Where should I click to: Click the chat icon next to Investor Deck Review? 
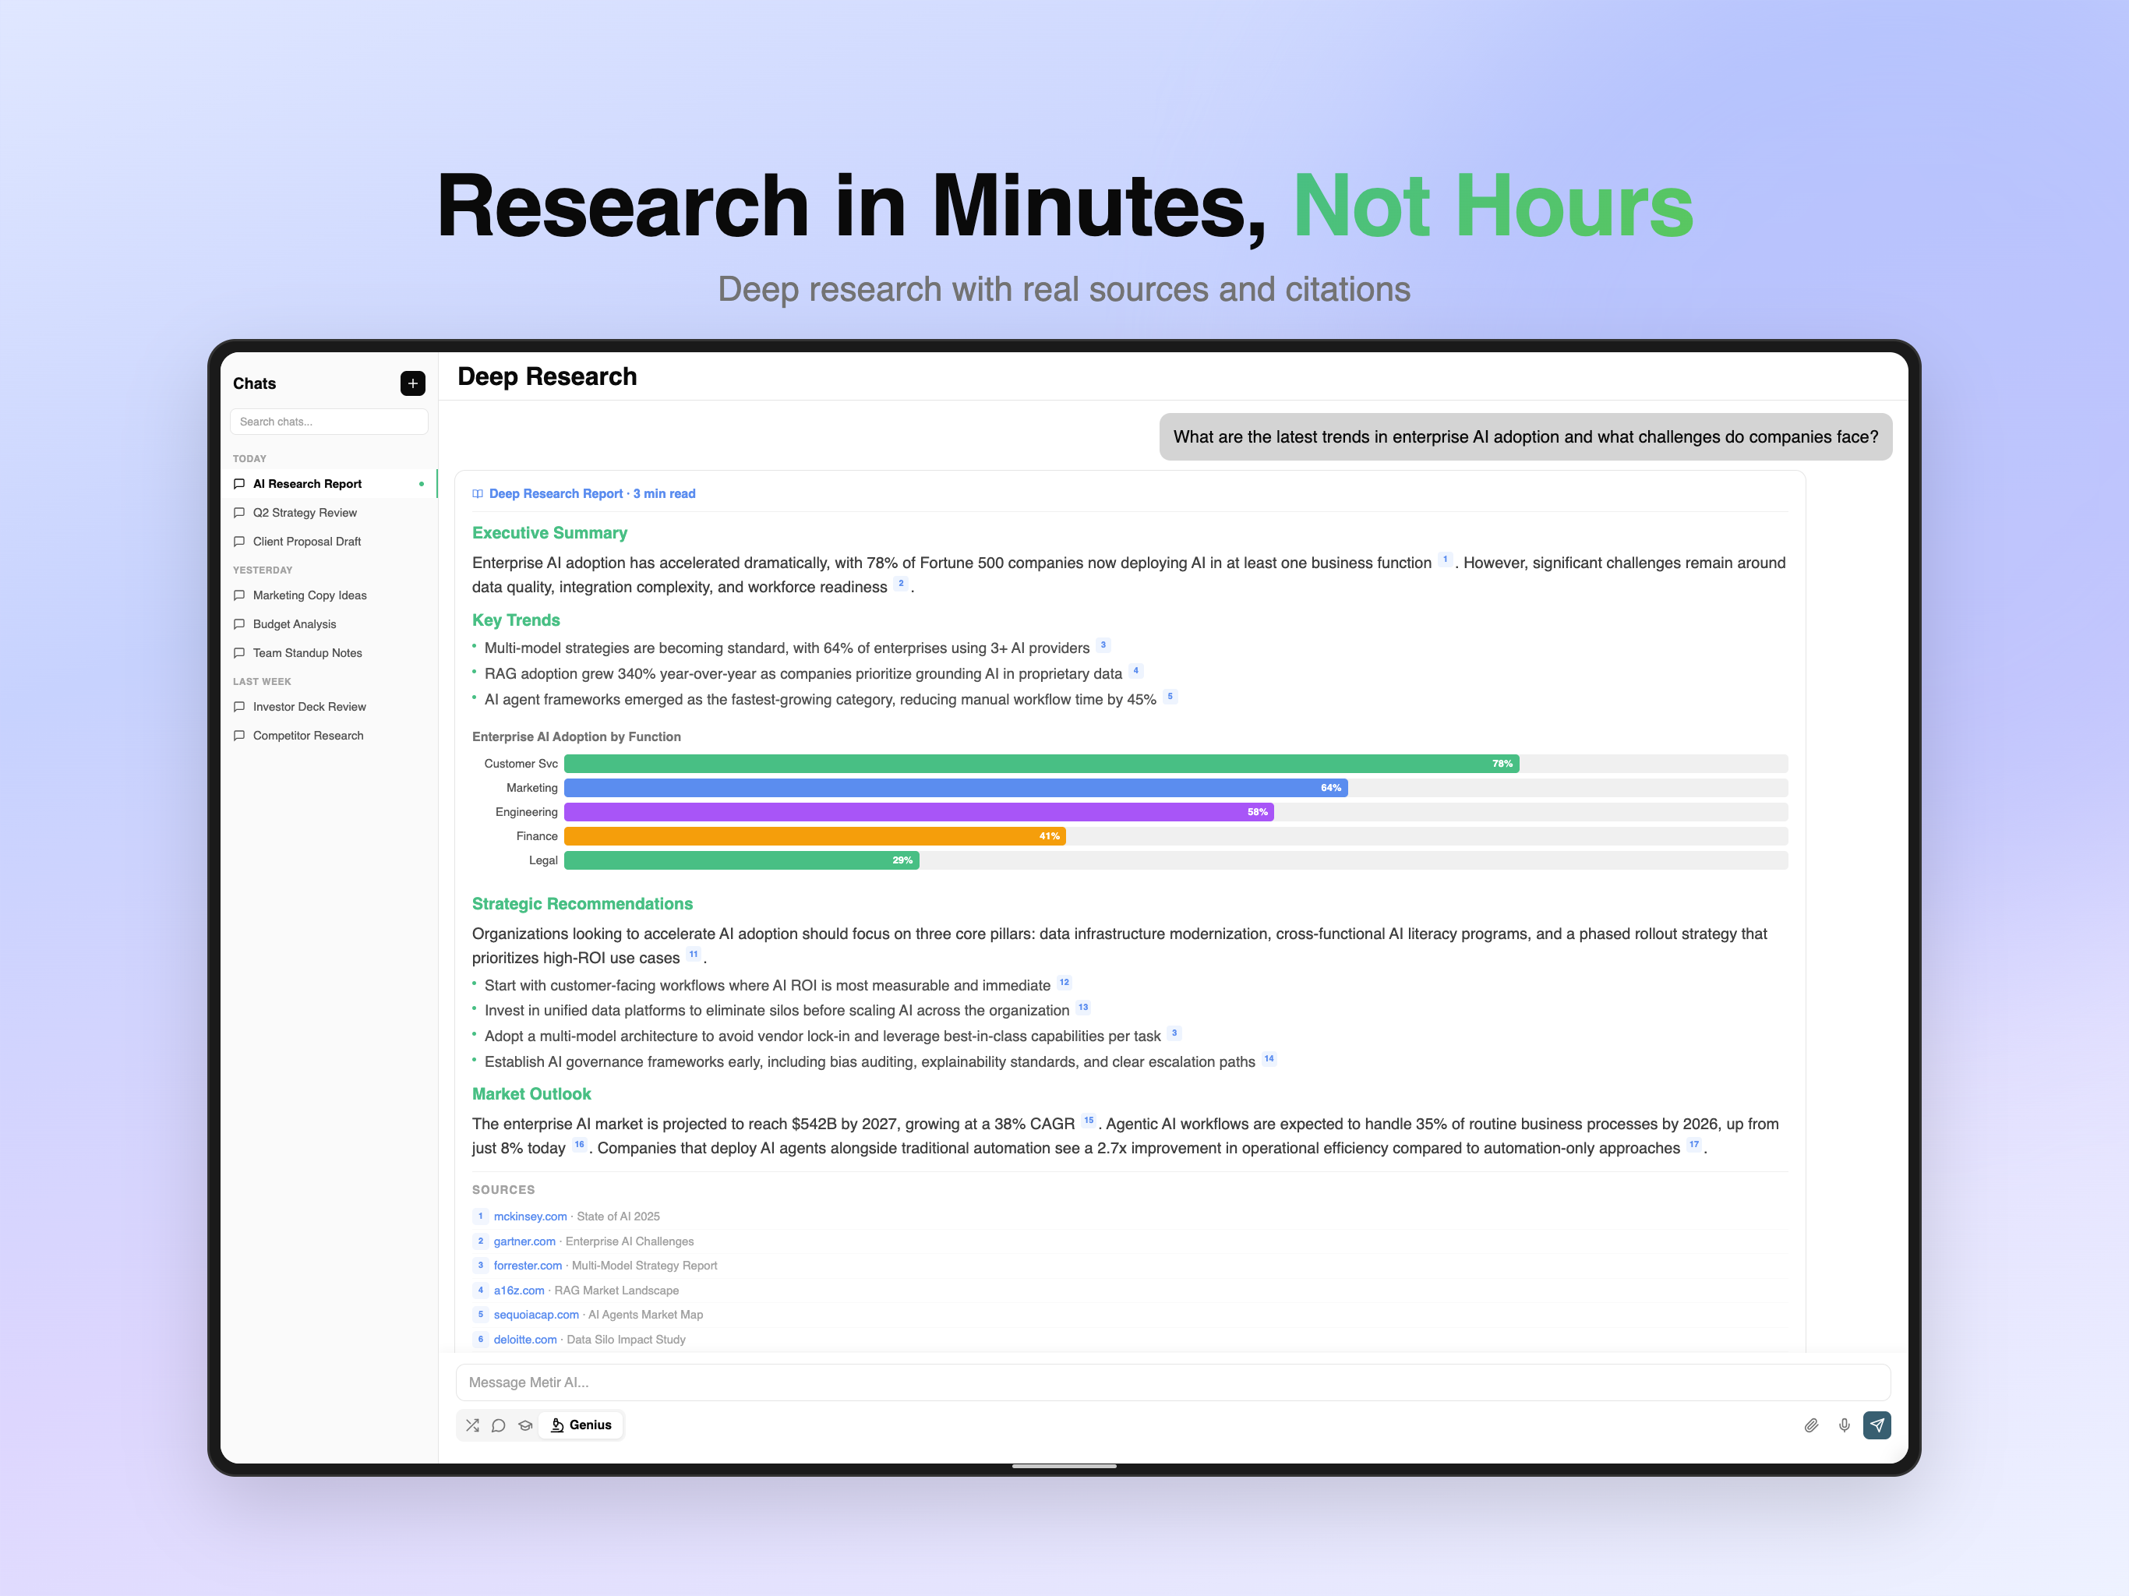[240, 708]
